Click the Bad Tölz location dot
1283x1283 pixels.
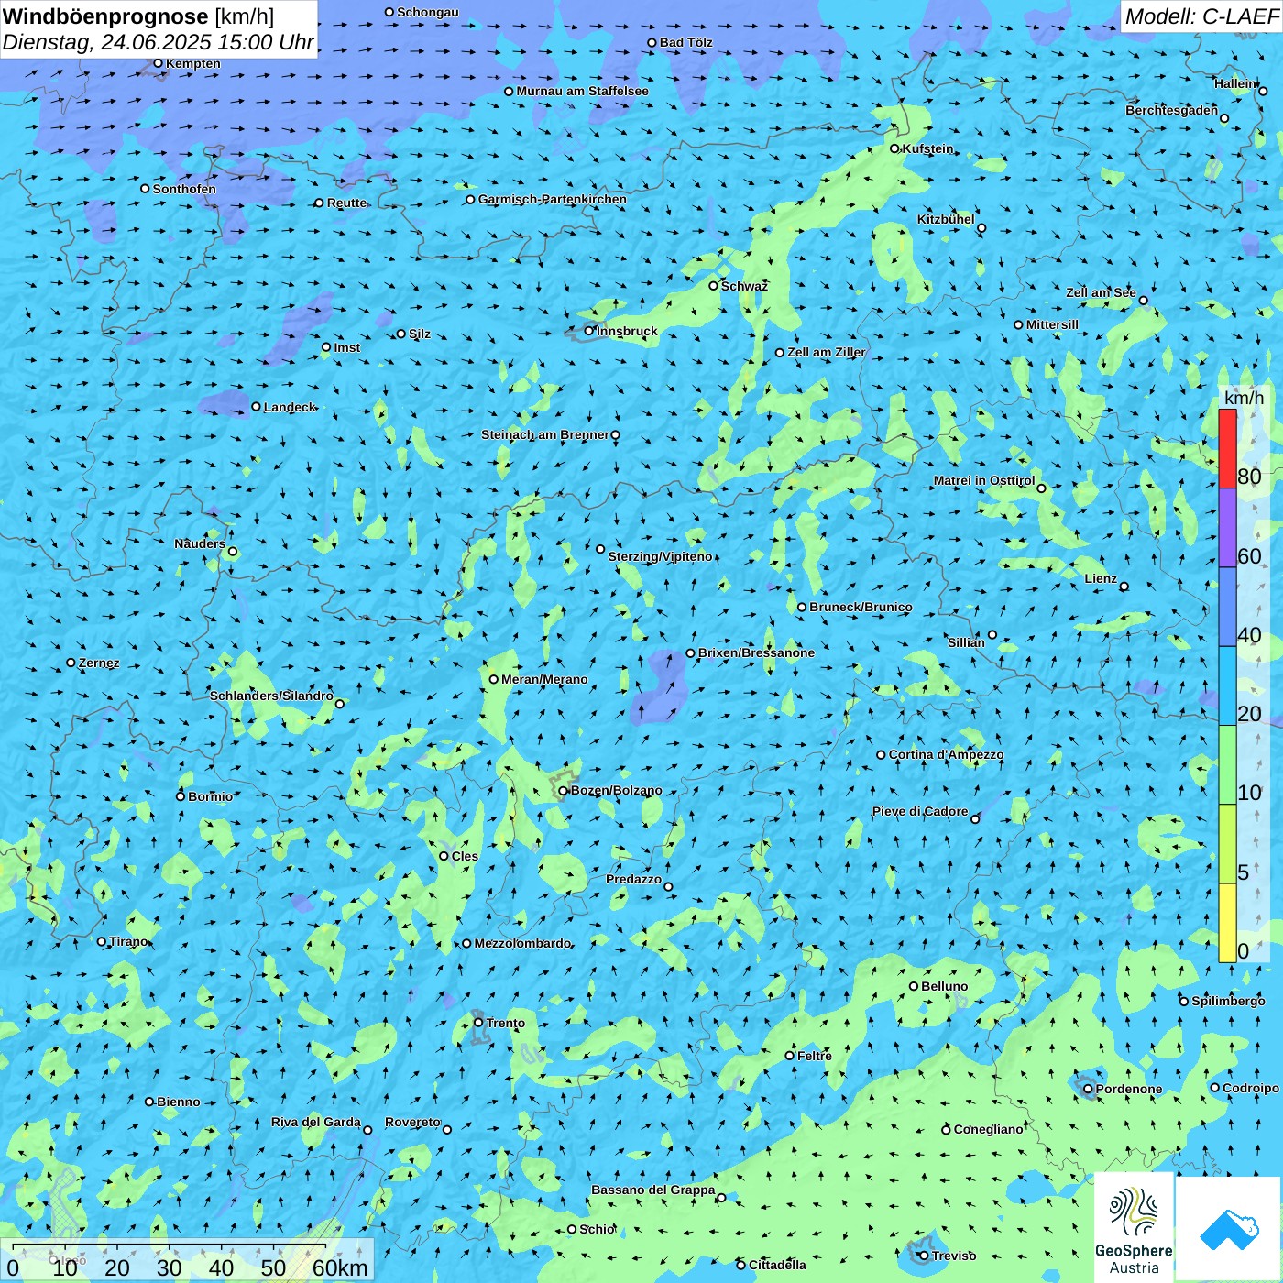coord(652,42)
